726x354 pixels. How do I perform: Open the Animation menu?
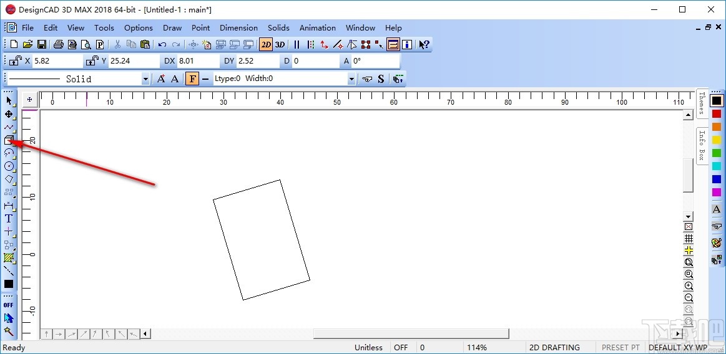318,27
